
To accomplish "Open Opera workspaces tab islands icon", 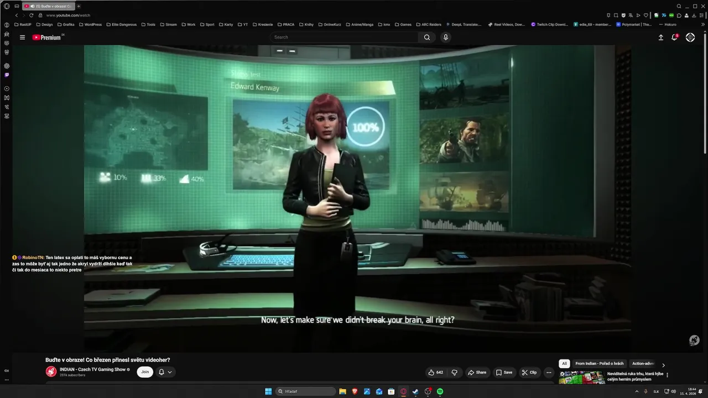I will point(17,6).
